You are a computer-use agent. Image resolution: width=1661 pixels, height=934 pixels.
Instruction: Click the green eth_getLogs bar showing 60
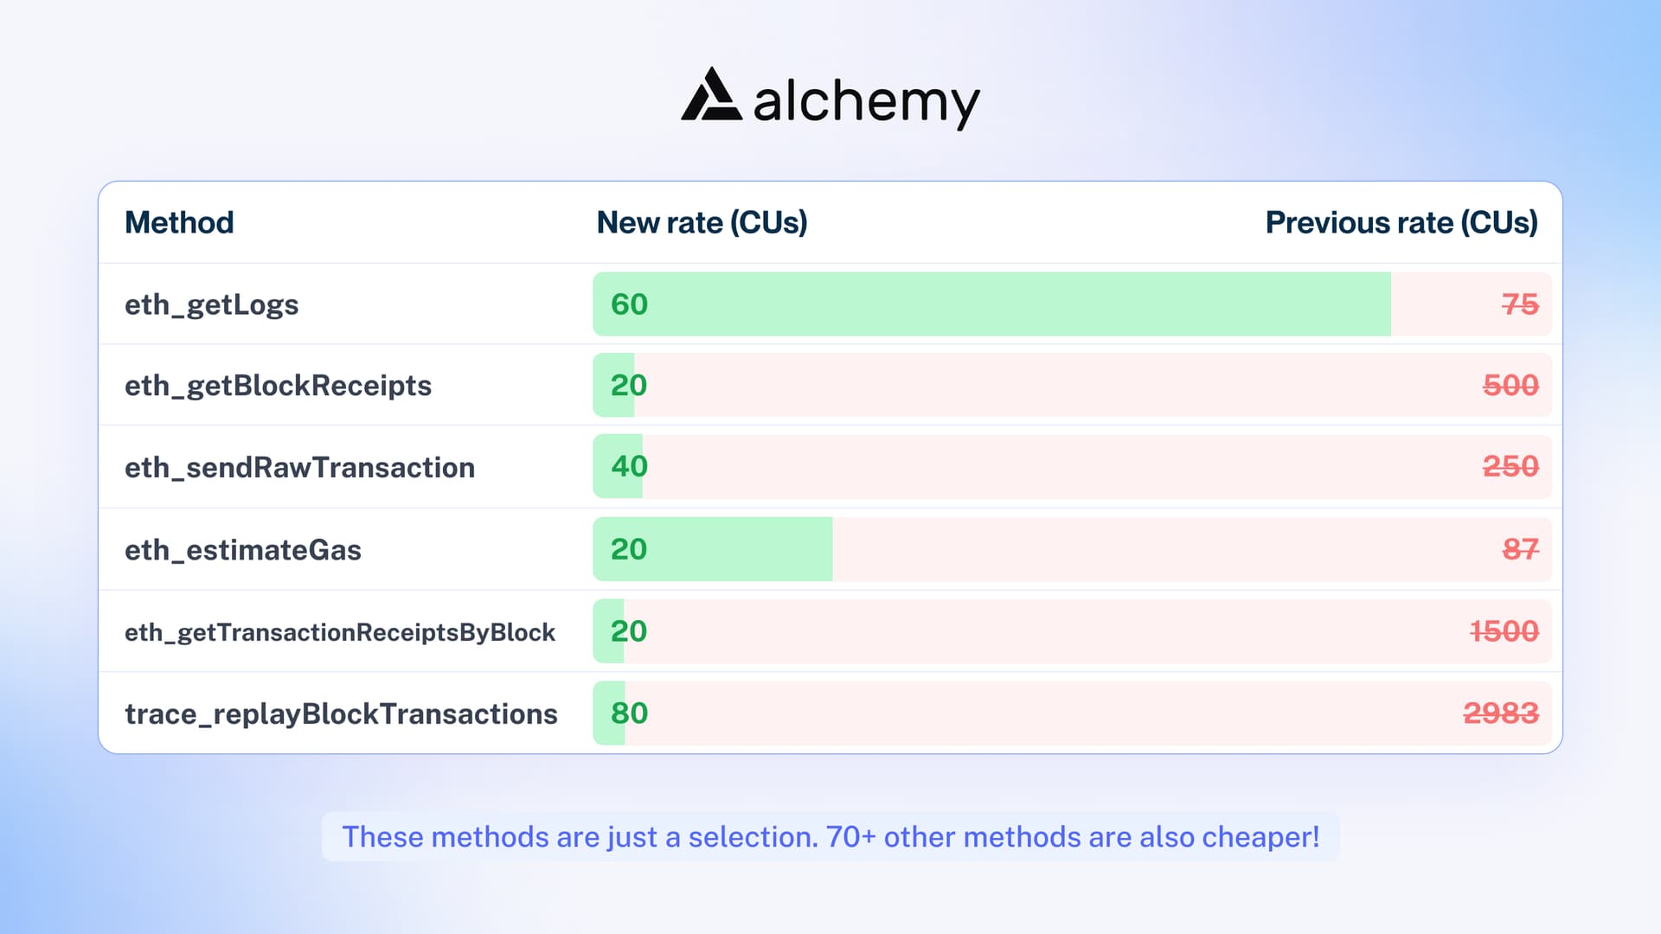(x=991, y=304)
